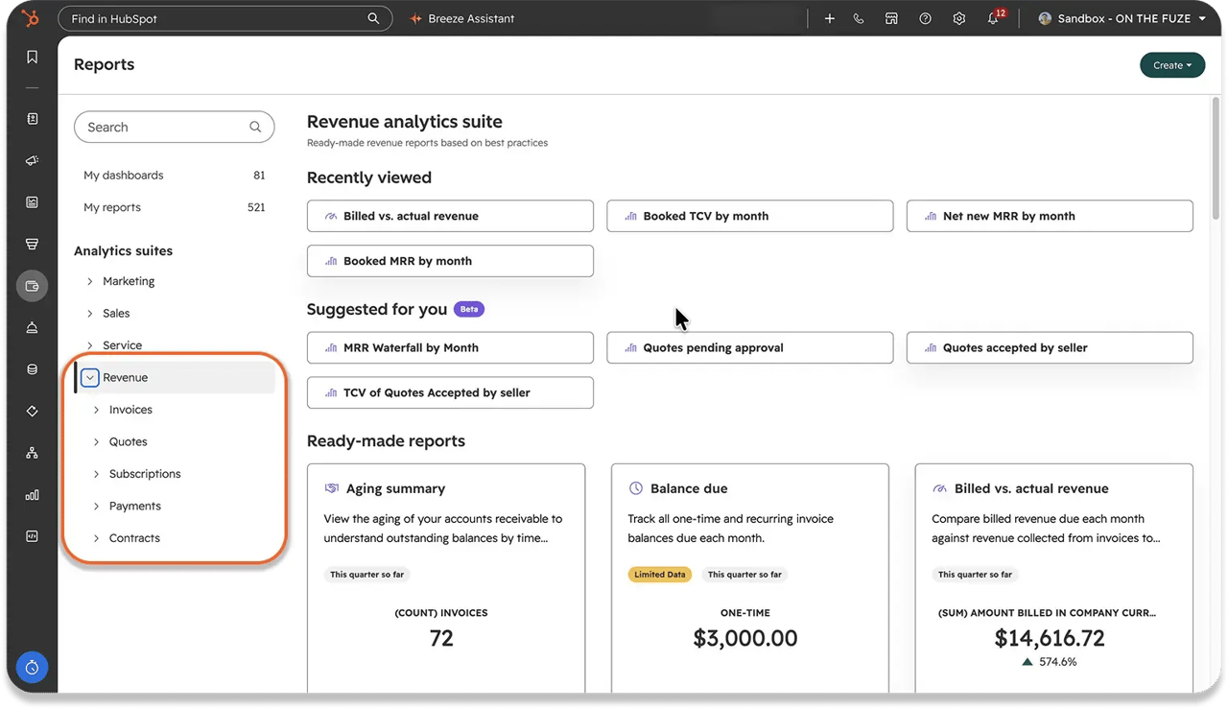Launch Breeze Assistant
The width and height of the screenshot is (1228, 709).
pyautogui.click(x=461, y=18)
